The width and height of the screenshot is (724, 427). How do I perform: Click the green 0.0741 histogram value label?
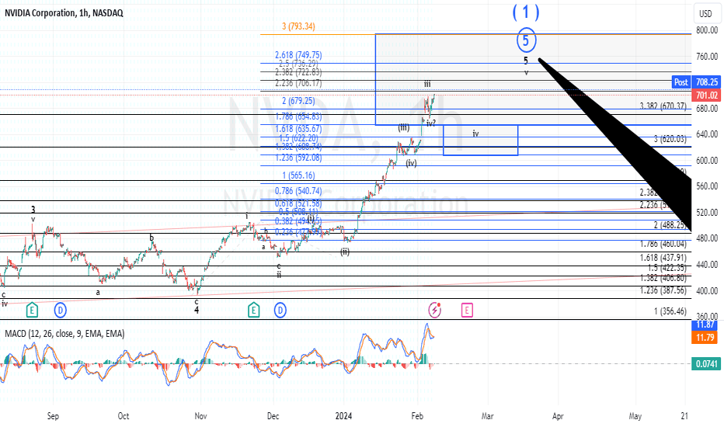click(x=706, y=364)
